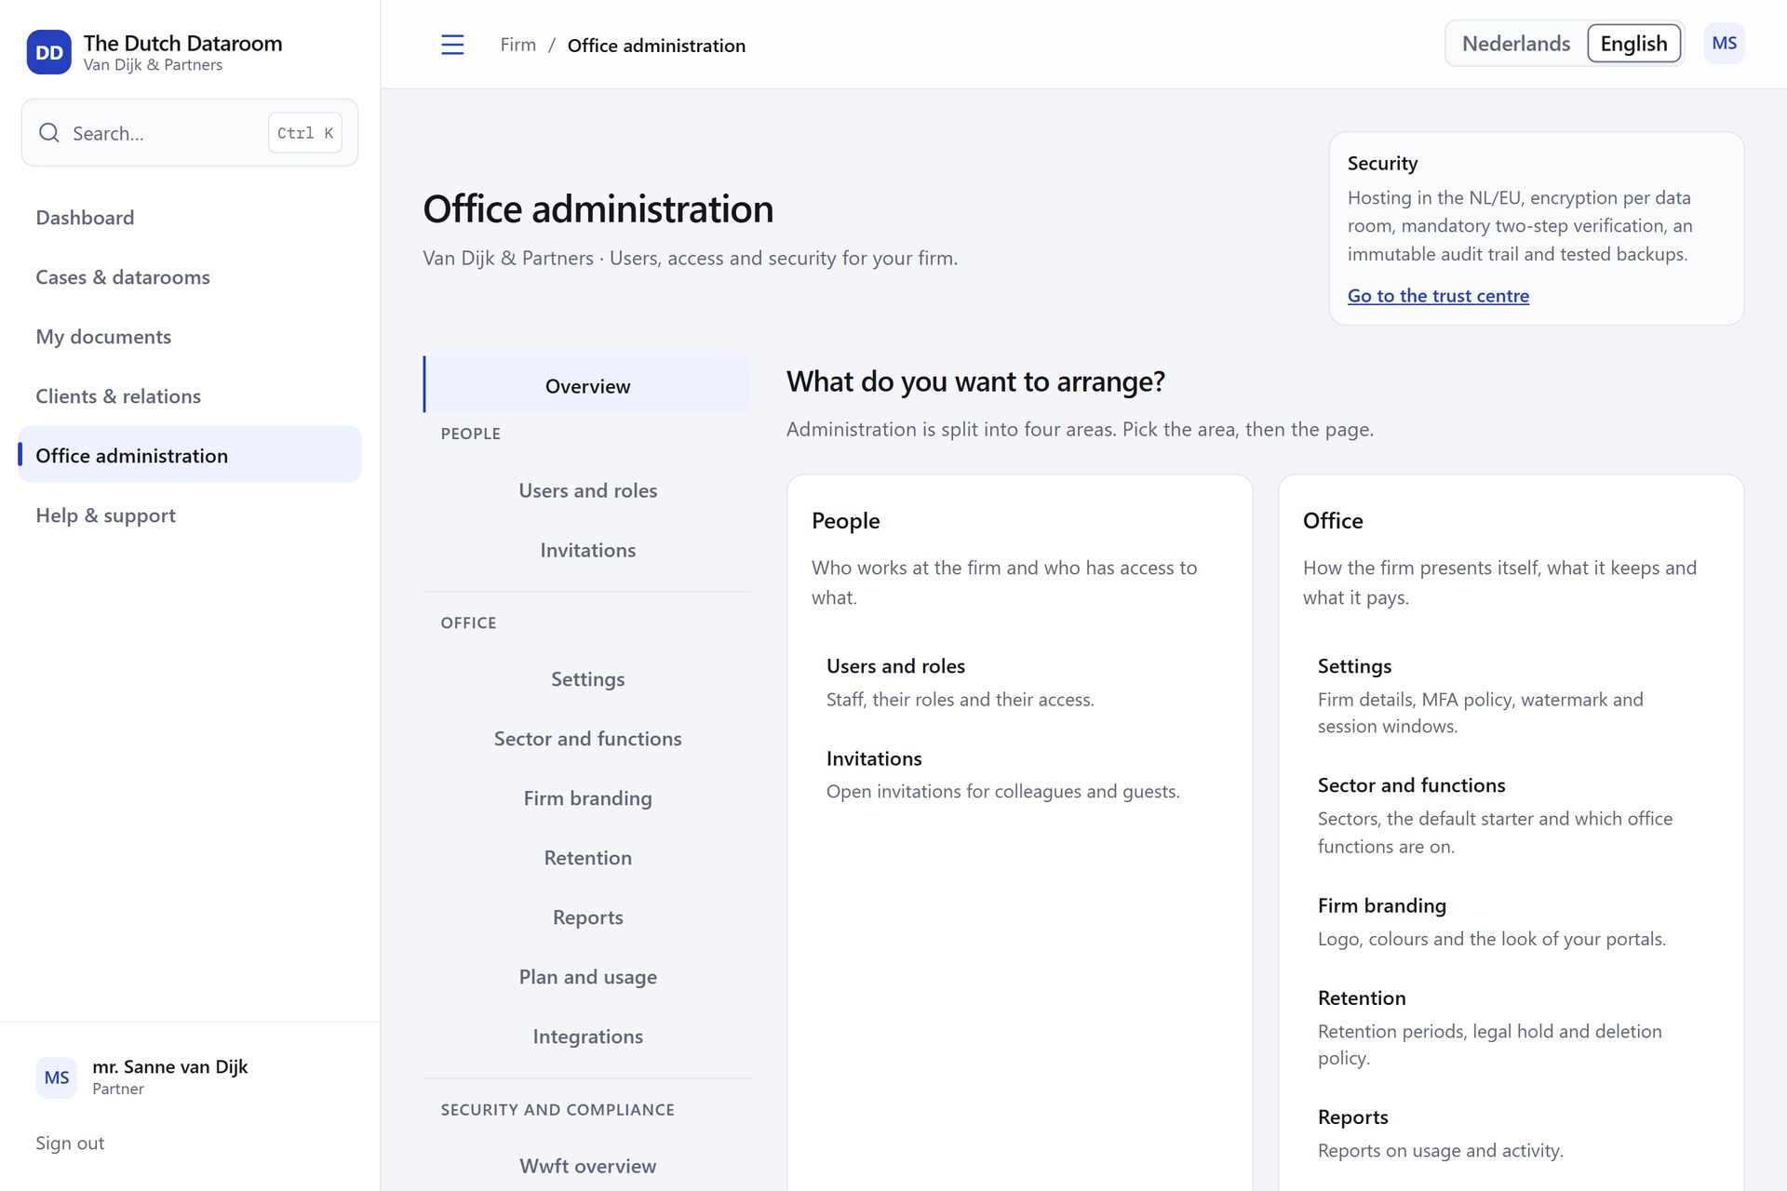Open Users and roles in side navigation
The height and width of the screenshot is (1191, 1787).
point(587,490)
